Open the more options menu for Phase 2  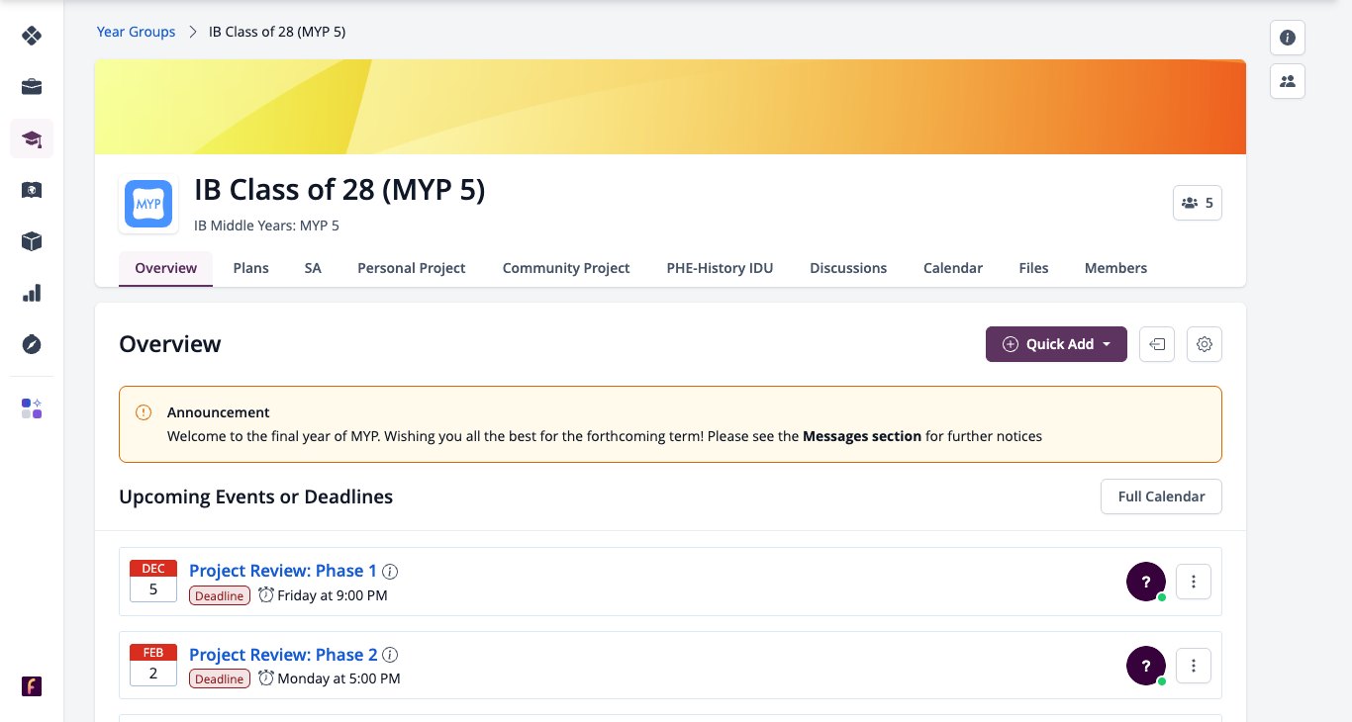(1194, 666)
